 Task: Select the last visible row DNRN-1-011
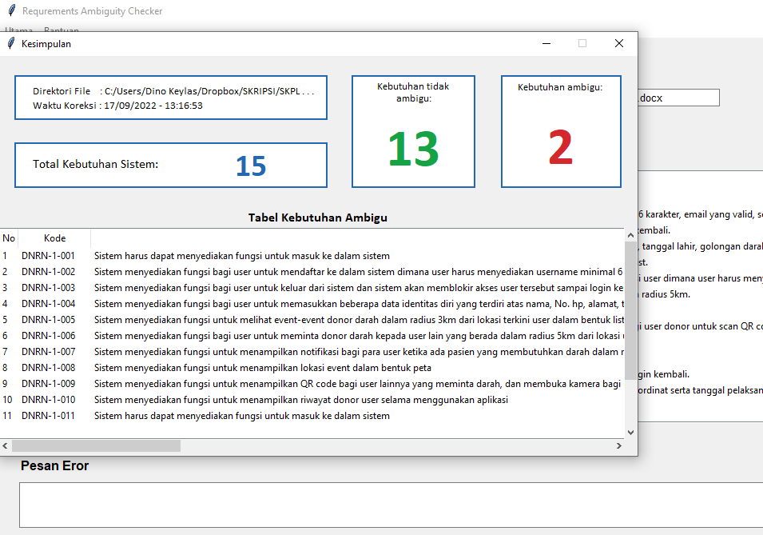240,416
